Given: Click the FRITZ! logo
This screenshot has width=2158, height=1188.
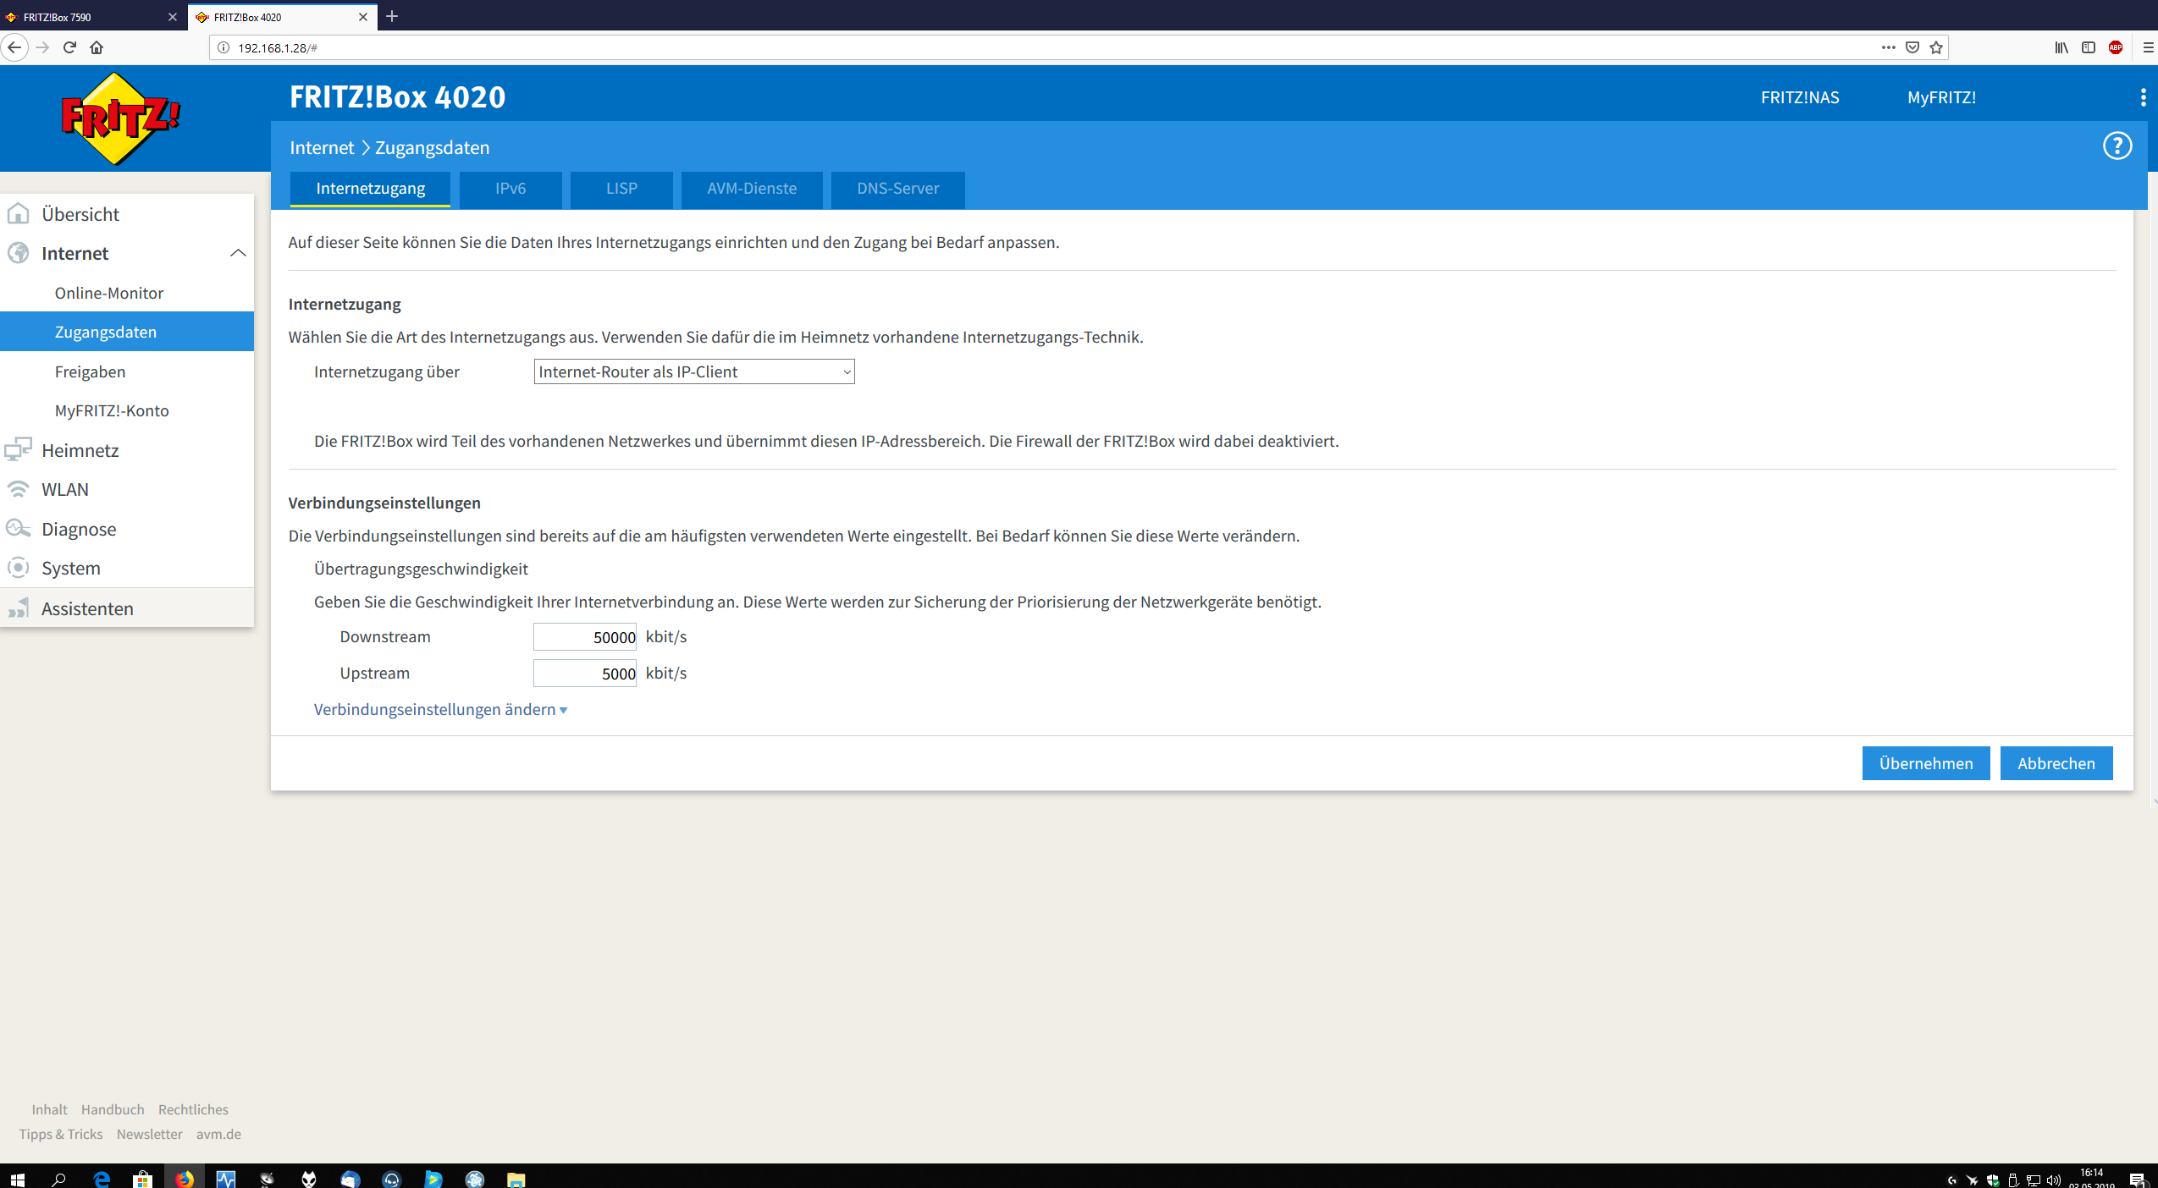Looking at the screenshot, I should pyautogui.click(x=121, y=118).
